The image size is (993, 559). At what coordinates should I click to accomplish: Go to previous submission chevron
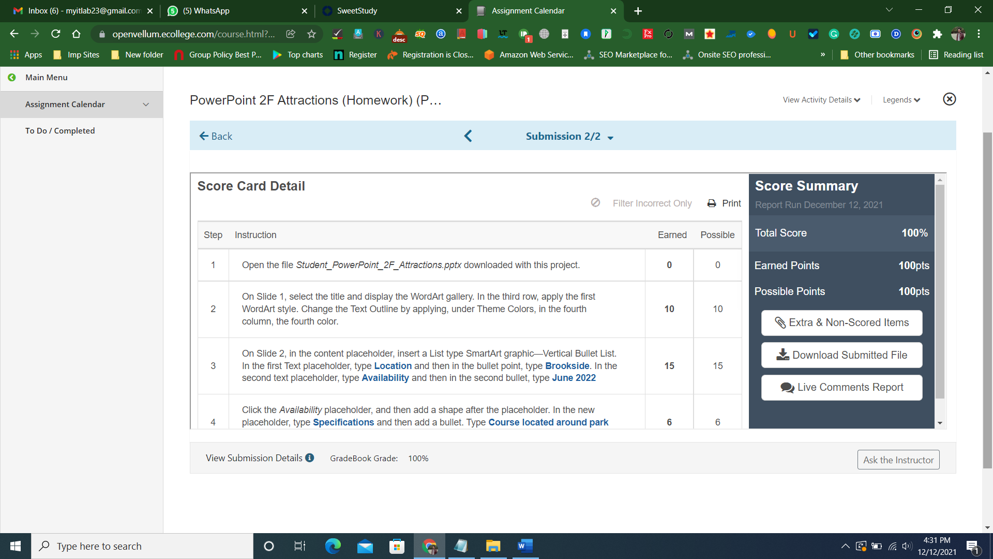click(x=468, y=136)
